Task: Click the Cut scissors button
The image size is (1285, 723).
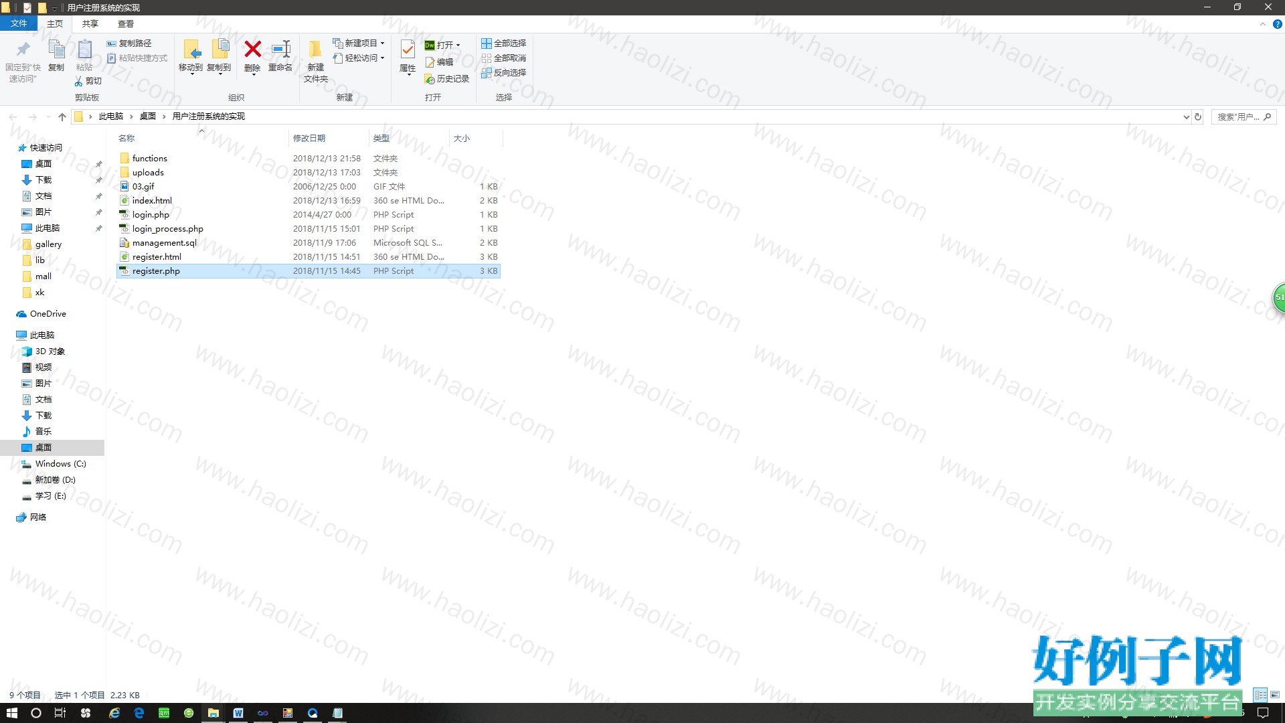Action: (x=88, y=81)
